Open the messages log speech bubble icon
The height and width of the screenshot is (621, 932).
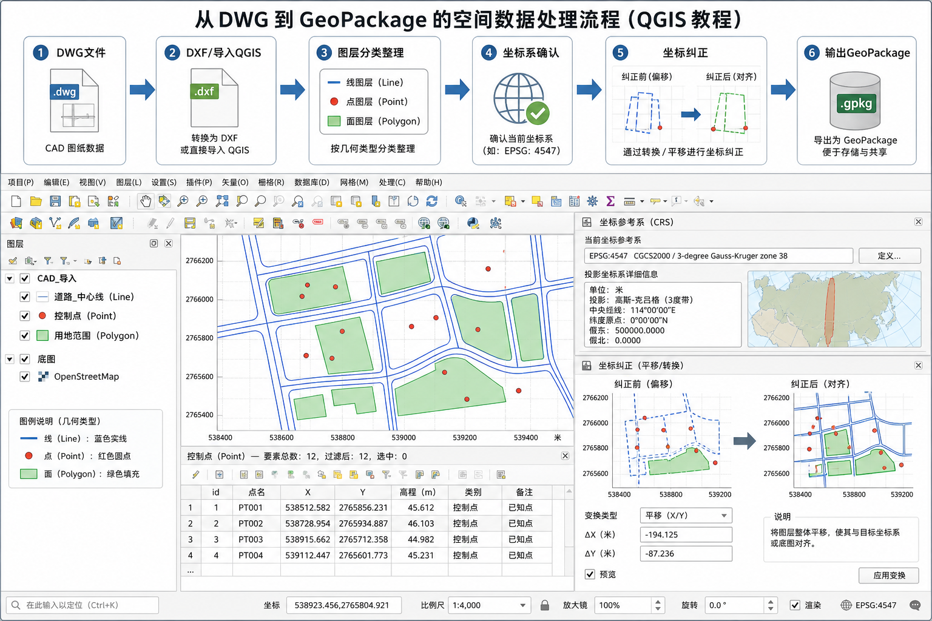coord(916,605)
